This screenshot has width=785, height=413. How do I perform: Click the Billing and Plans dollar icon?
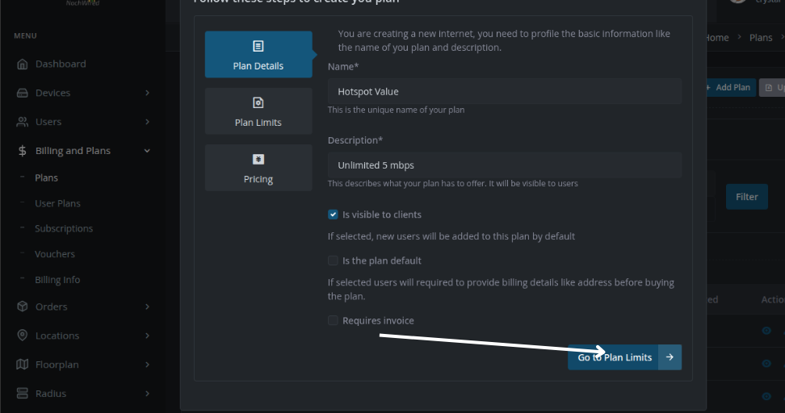pos(23,151)
